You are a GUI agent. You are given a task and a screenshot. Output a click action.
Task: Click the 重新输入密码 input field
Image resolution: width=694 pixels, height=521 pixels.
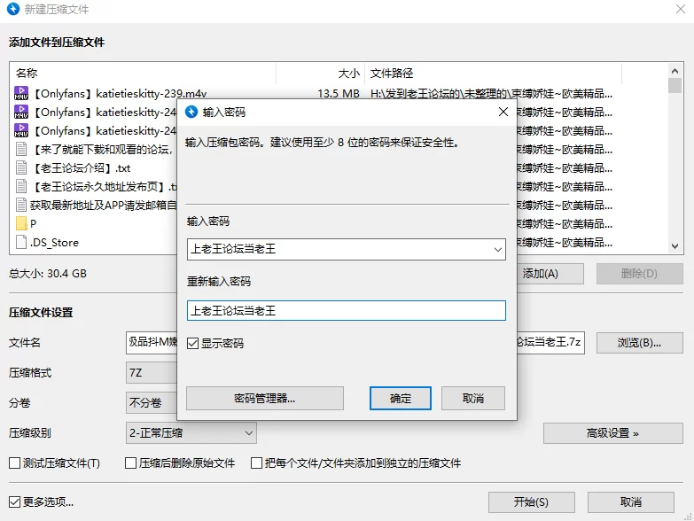(x=347, y=310)
